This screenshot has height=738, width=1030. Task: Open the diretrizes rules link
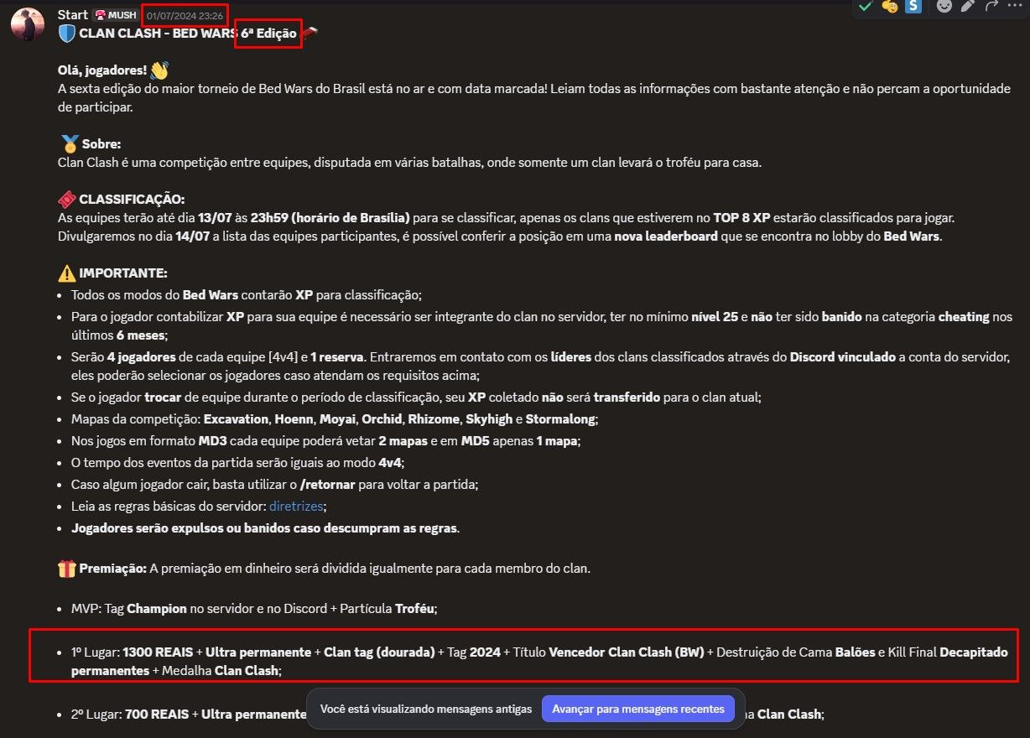(296, 506)
